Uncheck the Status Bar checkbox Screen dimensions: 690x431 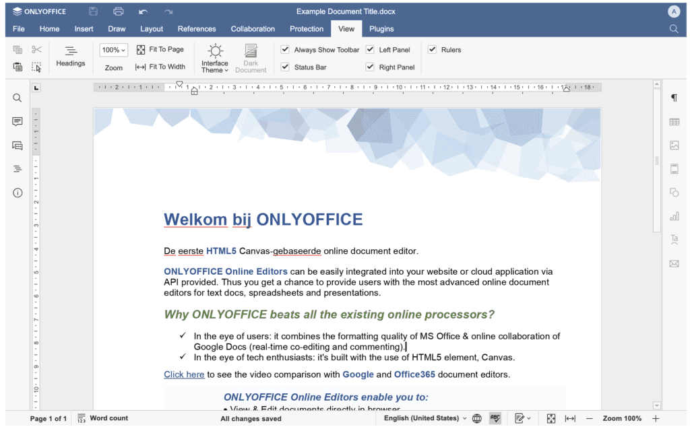[x=286, y=67]
